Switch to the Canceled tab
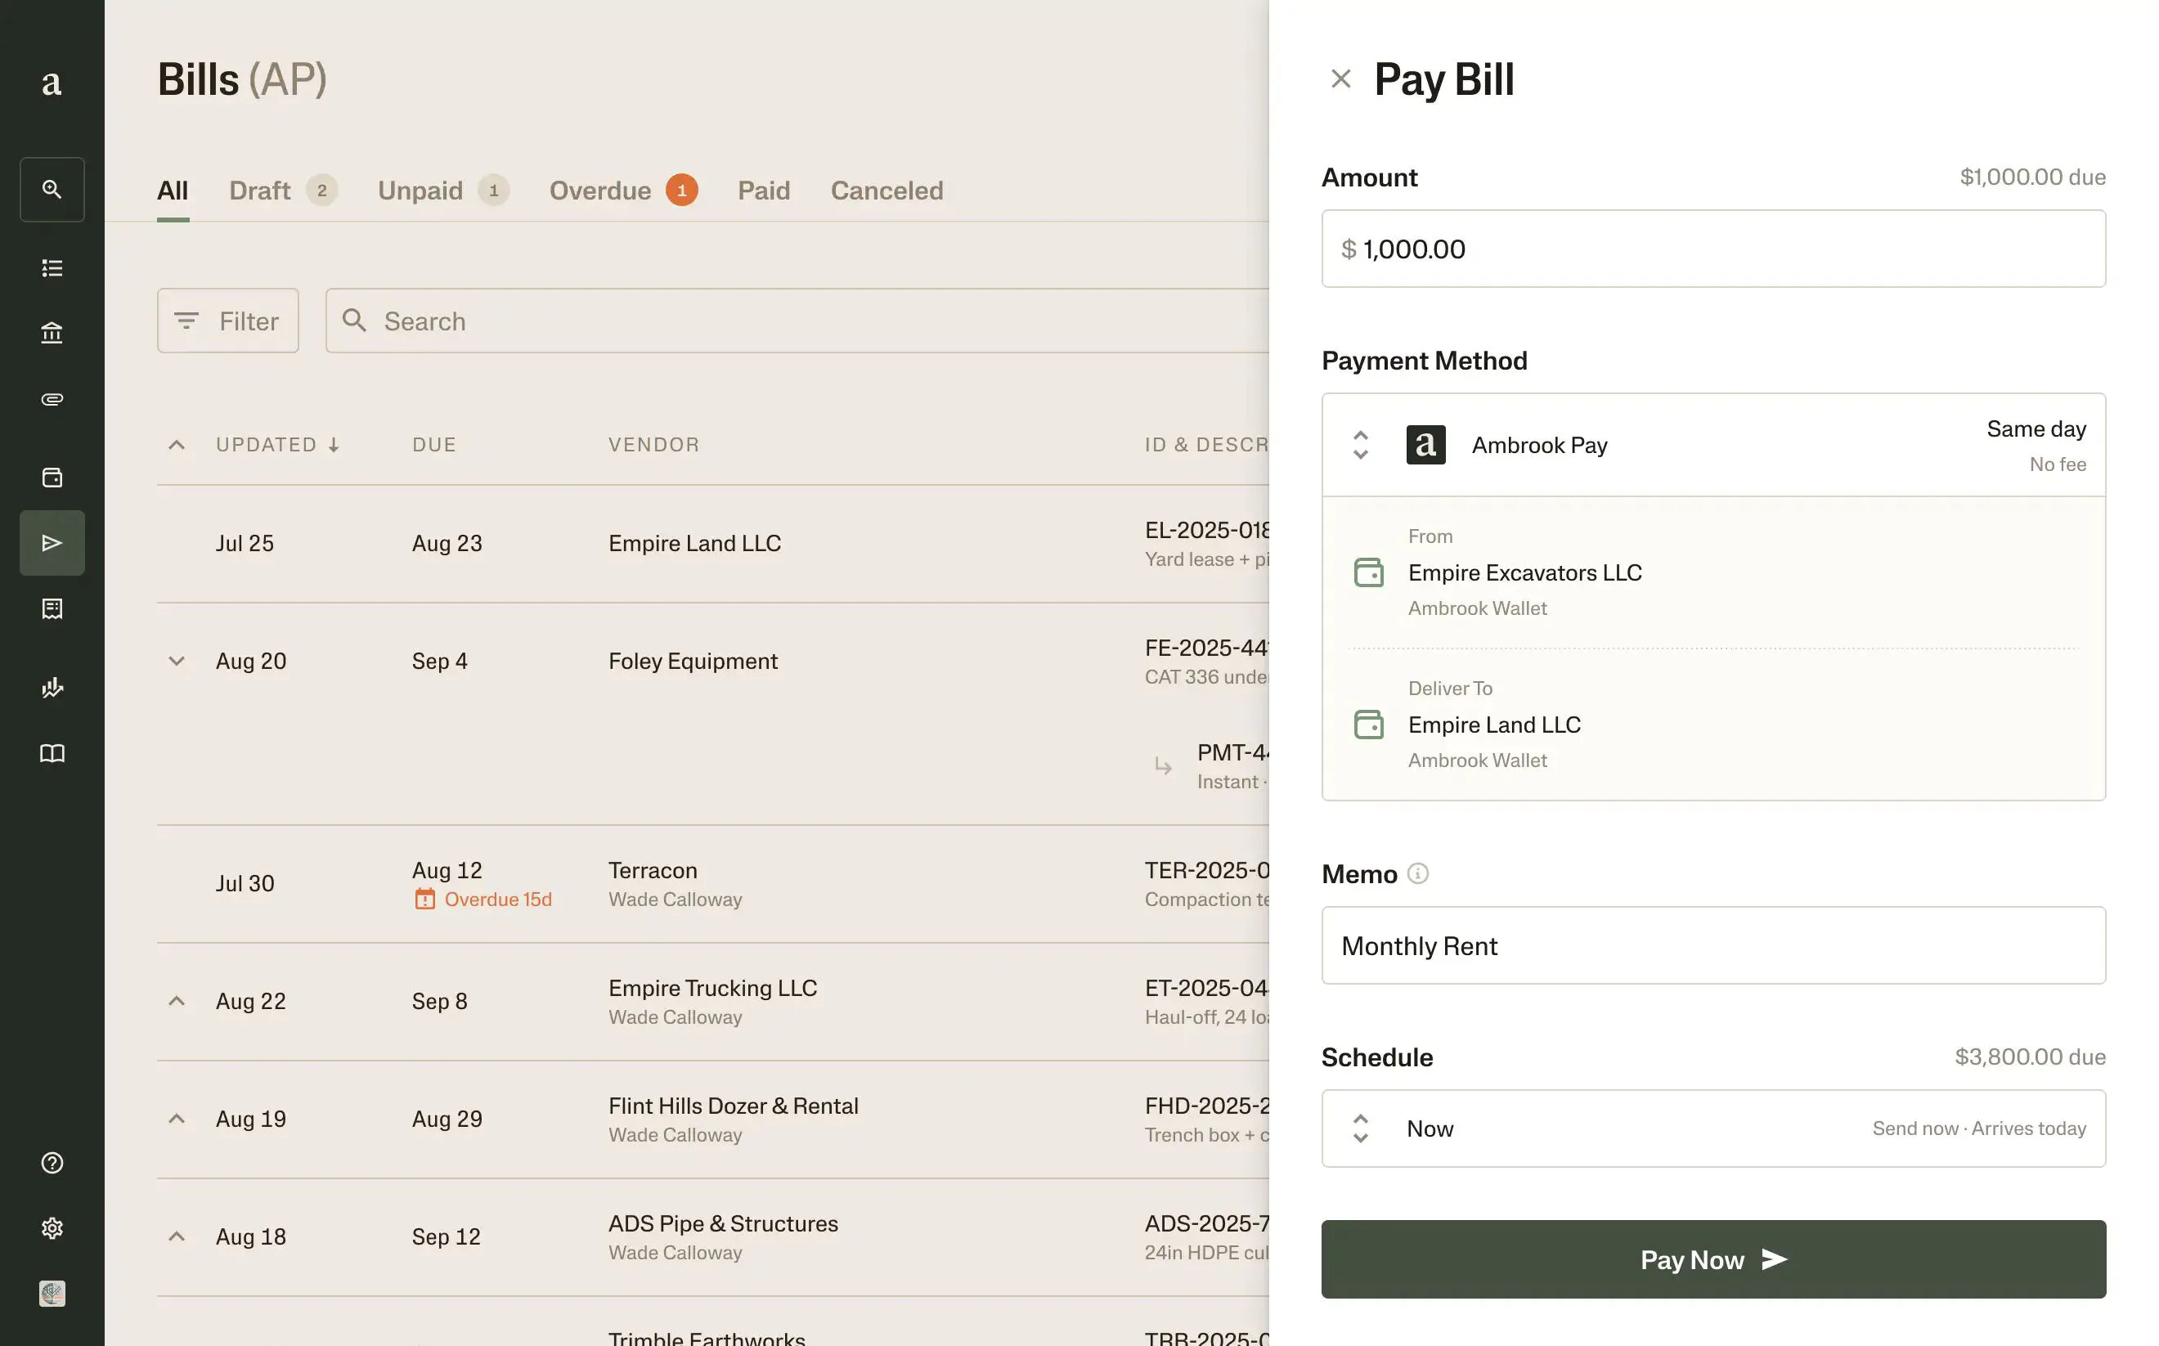 click(886, 191)
